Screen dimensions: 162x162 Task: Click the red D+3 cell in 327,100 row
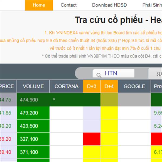click(x=92, y=139)
